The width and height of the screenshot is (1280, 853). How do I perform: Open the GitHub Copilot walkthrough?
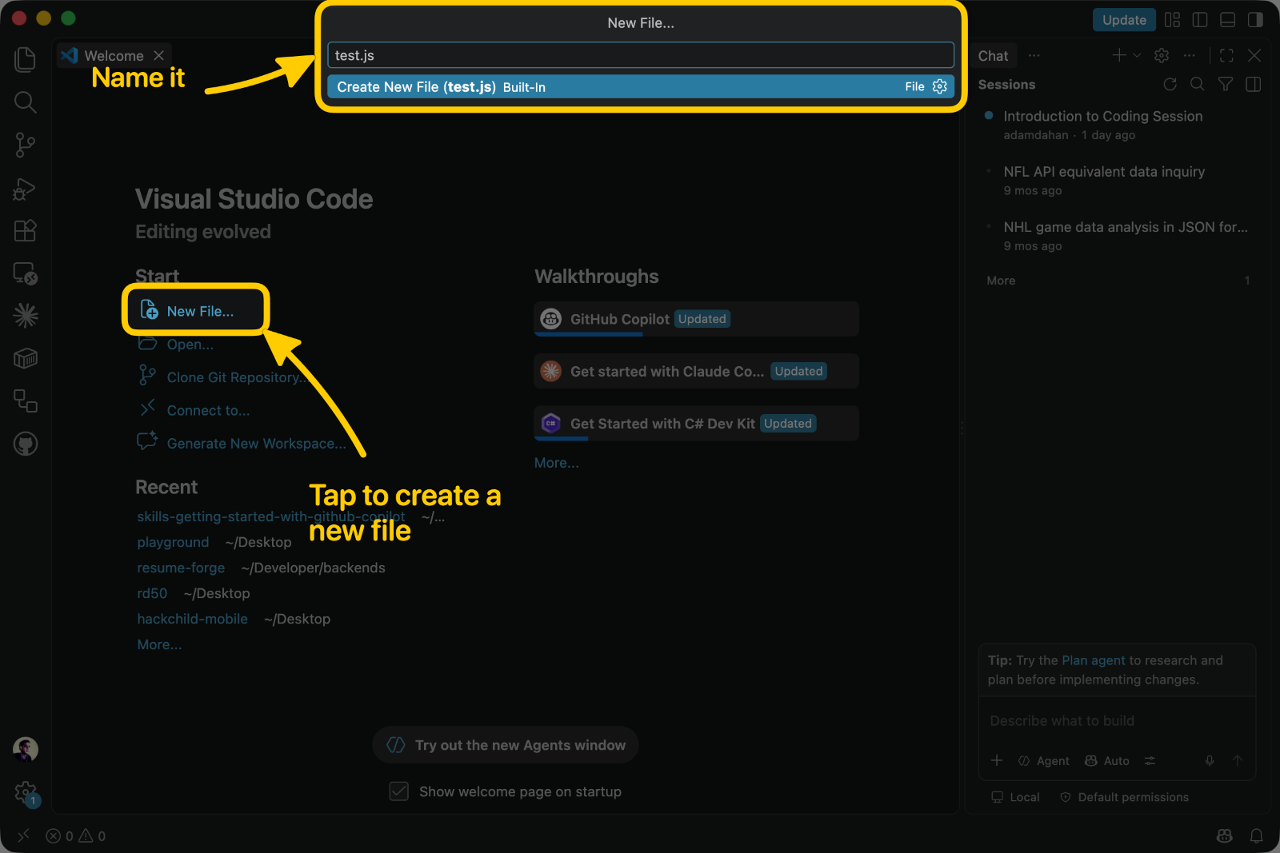[x=696, y=319]
